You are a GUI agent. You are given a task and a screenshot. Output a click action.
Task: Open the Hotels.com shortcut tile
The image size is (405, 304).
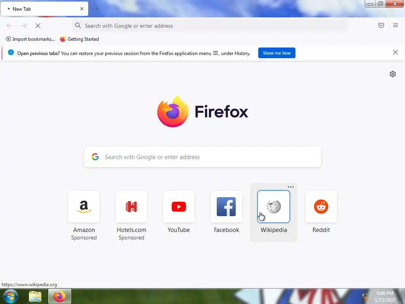click(131, 207)
